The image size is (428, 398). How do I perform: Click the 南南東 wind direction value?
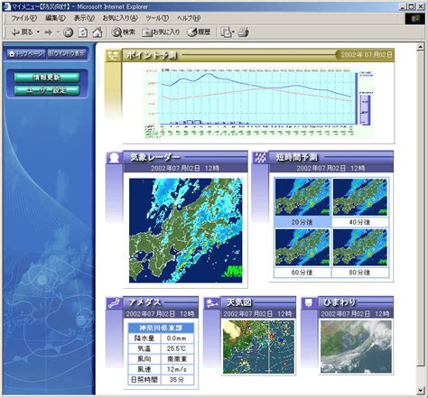(x=177, y=359)
